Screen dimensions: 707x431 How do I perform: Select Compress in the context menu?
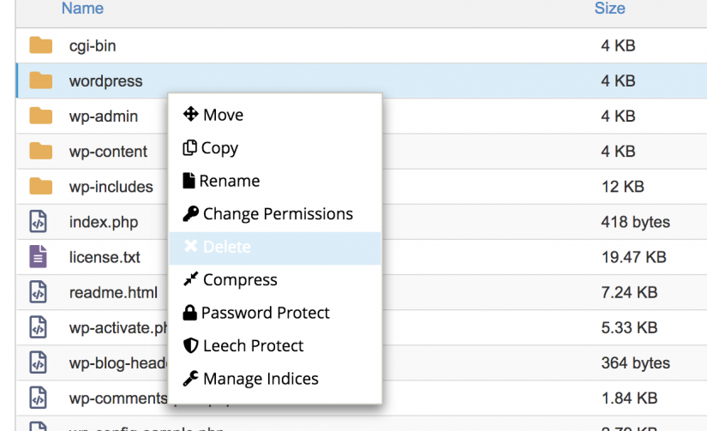[275, 279]
